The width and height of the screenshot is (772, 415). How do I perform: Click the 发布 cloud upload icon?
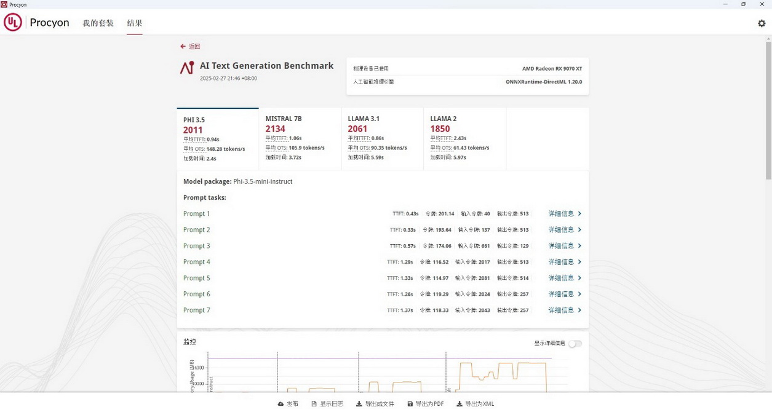pyautogui.click(x=281, y=404)
